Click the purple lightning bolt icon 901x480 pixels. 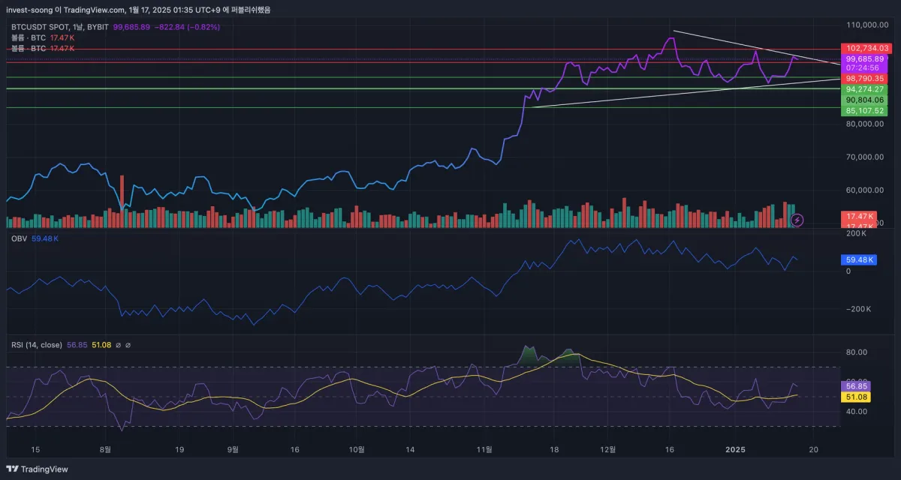[x=797, y=220]
